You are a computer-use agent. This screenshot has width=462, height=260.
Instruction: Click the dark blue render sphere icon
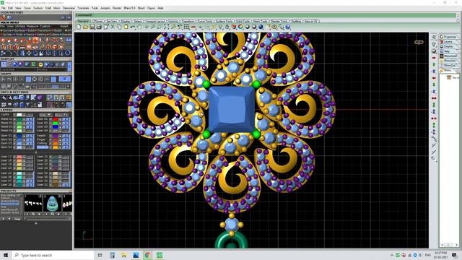click(261, 27)
